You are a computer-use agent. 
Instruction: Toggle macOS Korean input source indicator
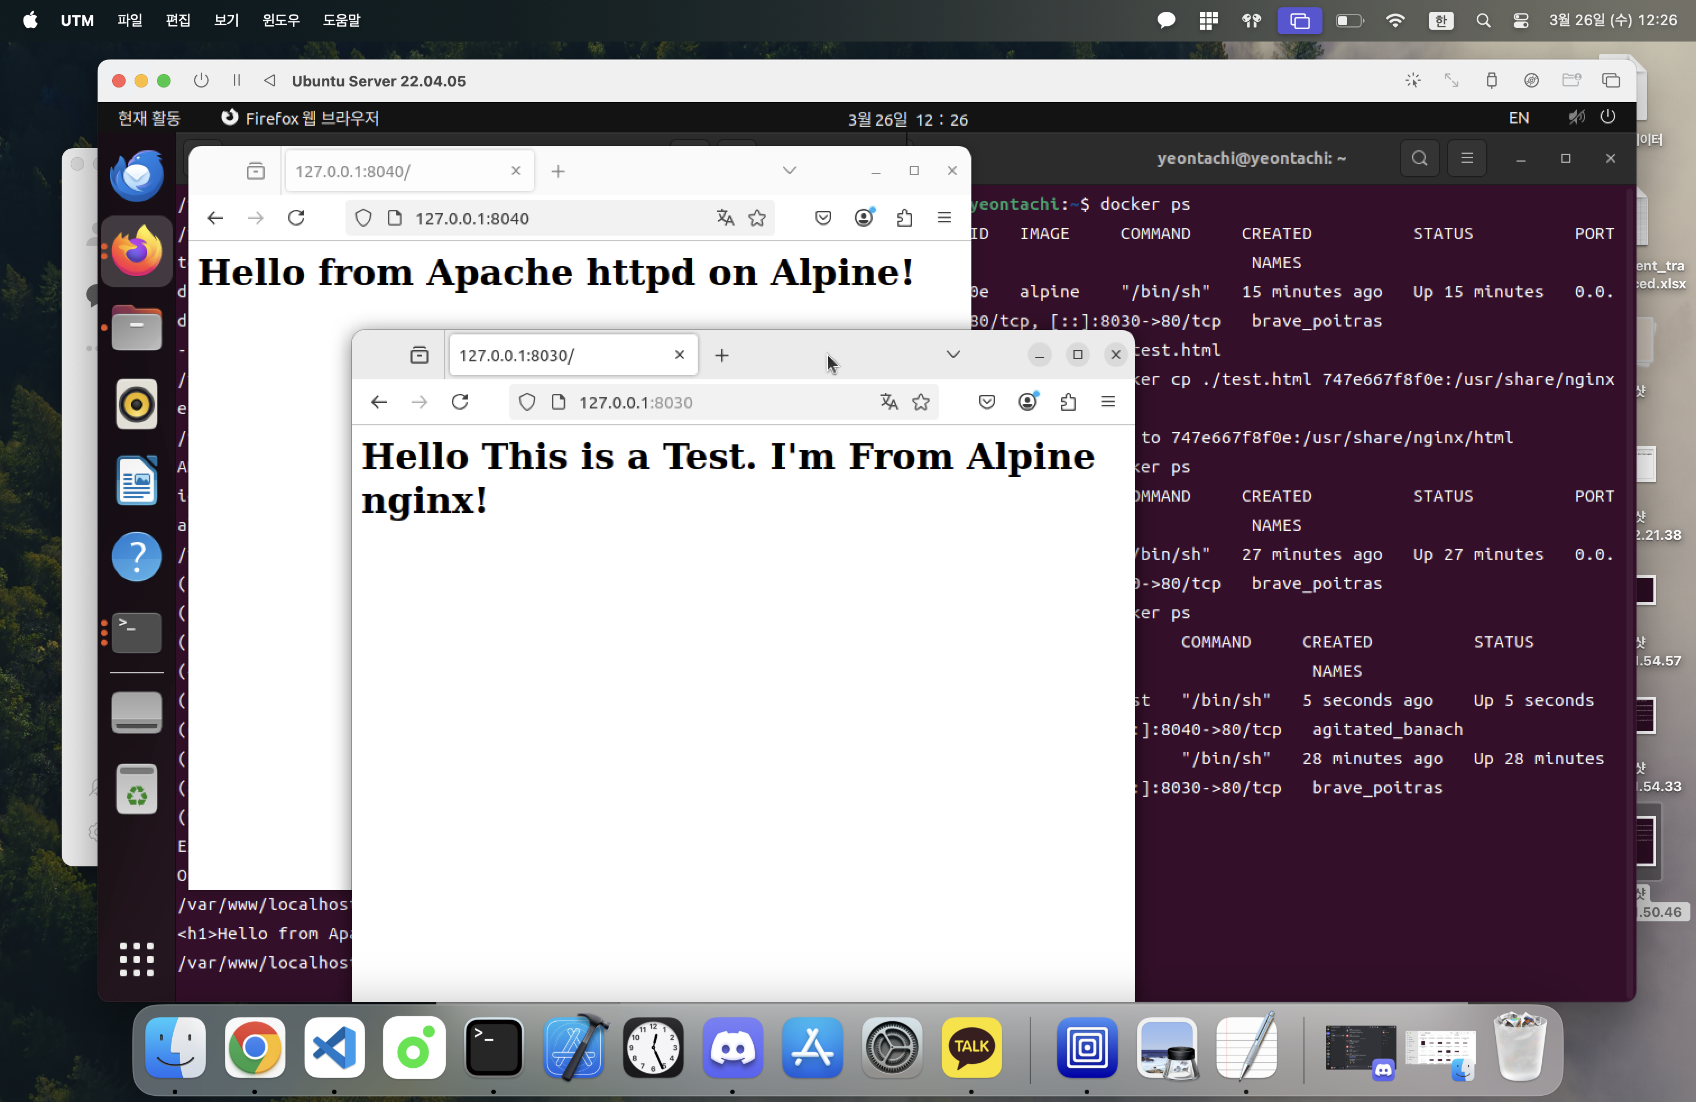pos(1441,21)
